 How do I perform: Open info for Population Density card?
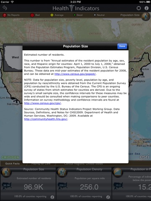(x=108, y=197)
